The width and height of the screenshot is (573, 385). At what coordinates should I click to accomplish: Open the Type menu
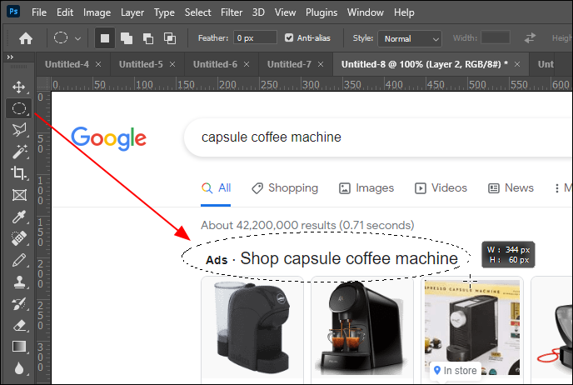point(164,12)
